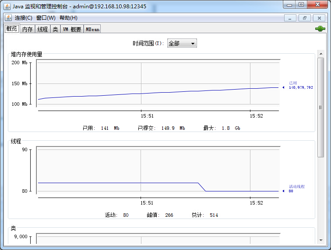The image size is (331, 250).
Task: Click the Java icon in outer title bar
Action: pos(7,7)
